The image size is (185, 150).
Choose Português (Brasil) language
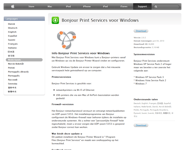point(18,72)
